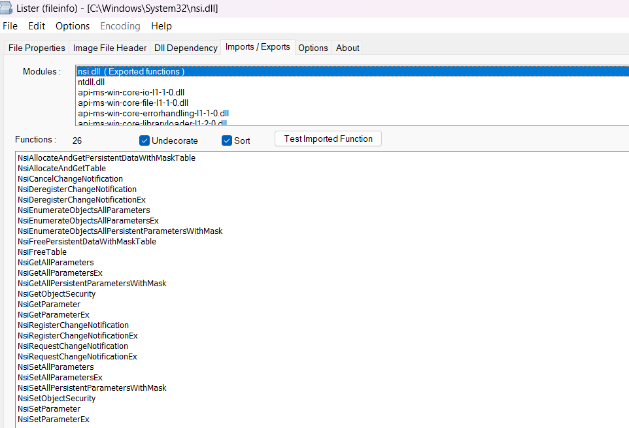The height and width of the screenshot is (428, 629).
Task: Click NsiFreeTable in the functions list
Action: click(42, 252)
